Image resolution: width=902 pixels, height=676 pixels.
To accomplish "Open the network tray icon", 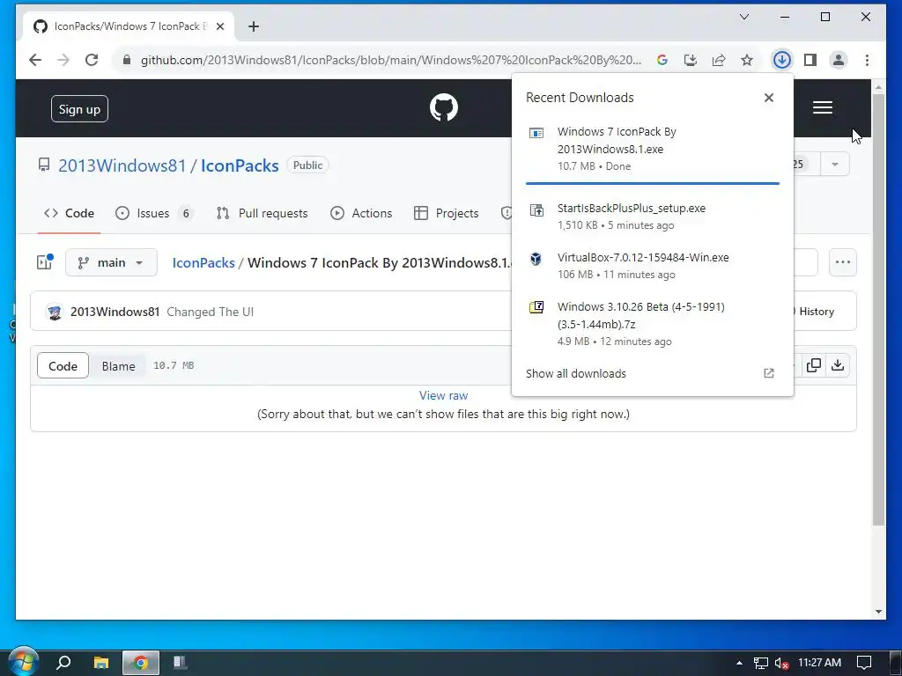I will [x=760, y=664].
